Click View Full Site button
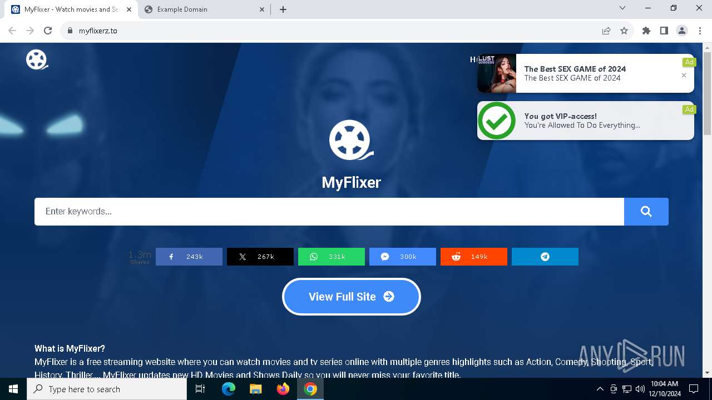Image resolution: width=712 pixels, height=400 pixels. (x=352, y=297)
